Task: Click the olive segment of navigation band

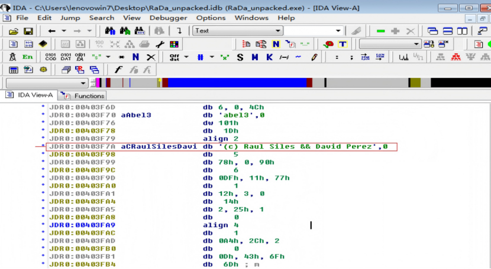Action: coord(415,83)
